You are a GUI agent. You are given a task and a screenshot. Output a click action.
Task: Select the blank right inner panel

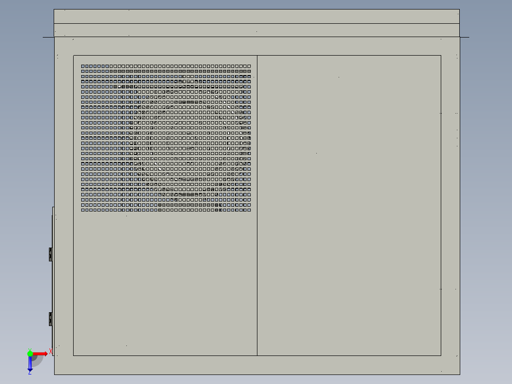click(349, 205)
